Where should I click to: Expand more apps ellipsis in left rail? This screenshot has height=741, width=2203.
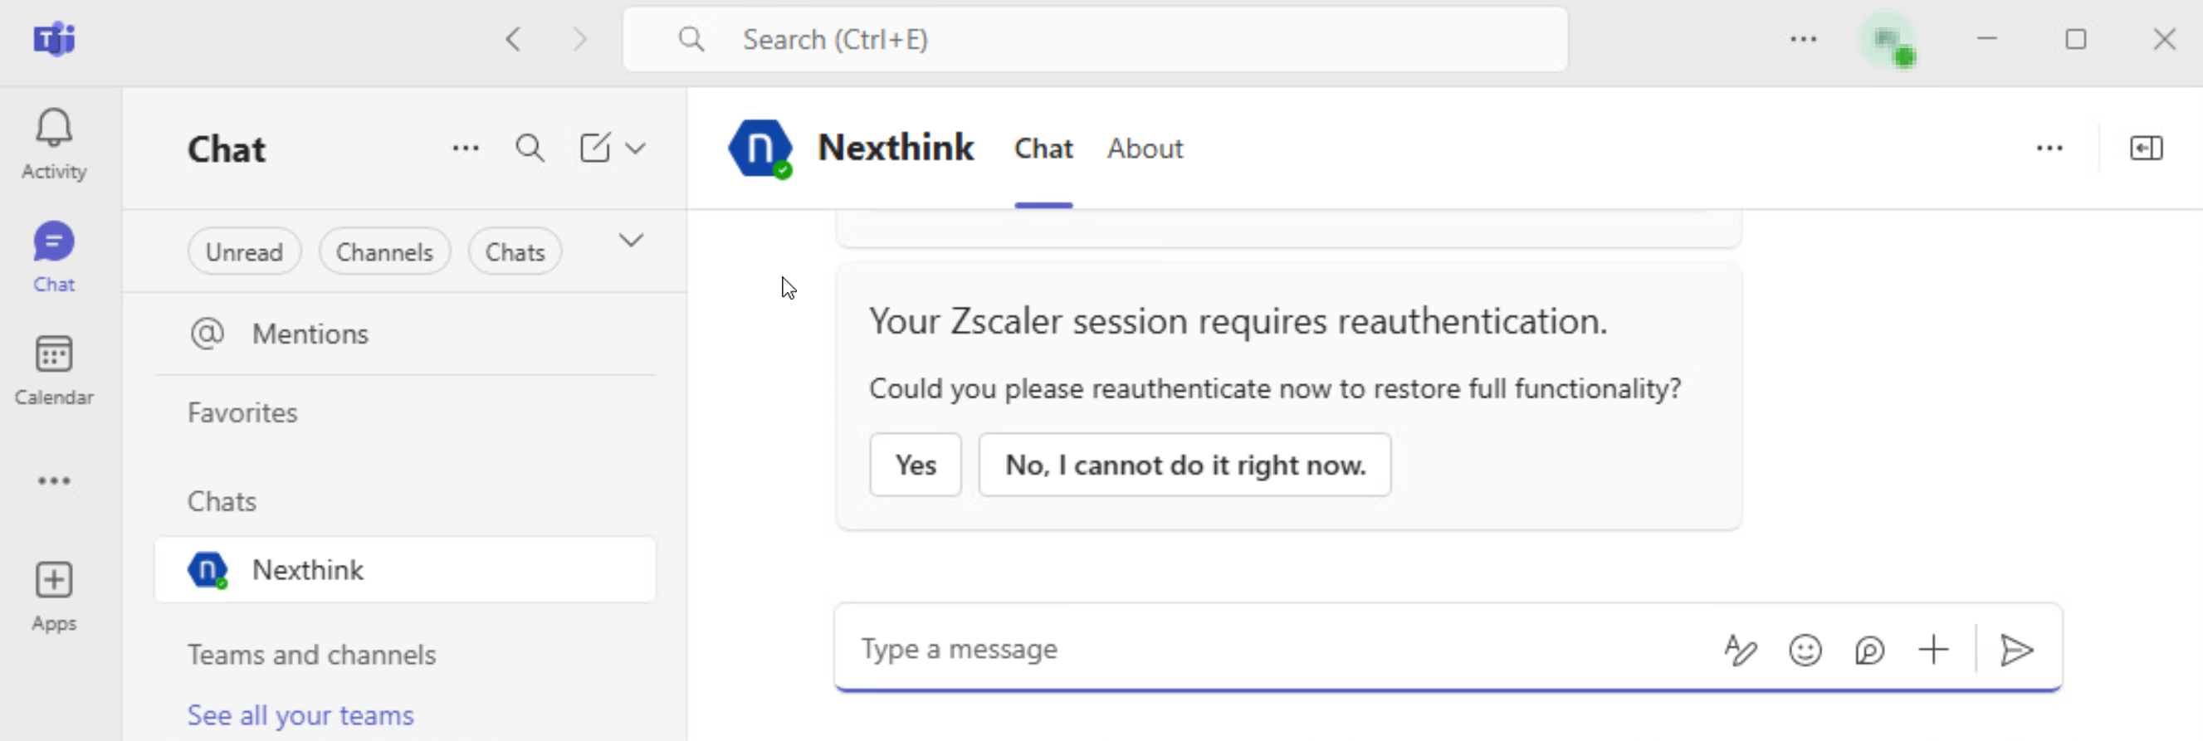click(x=54, y=480)
